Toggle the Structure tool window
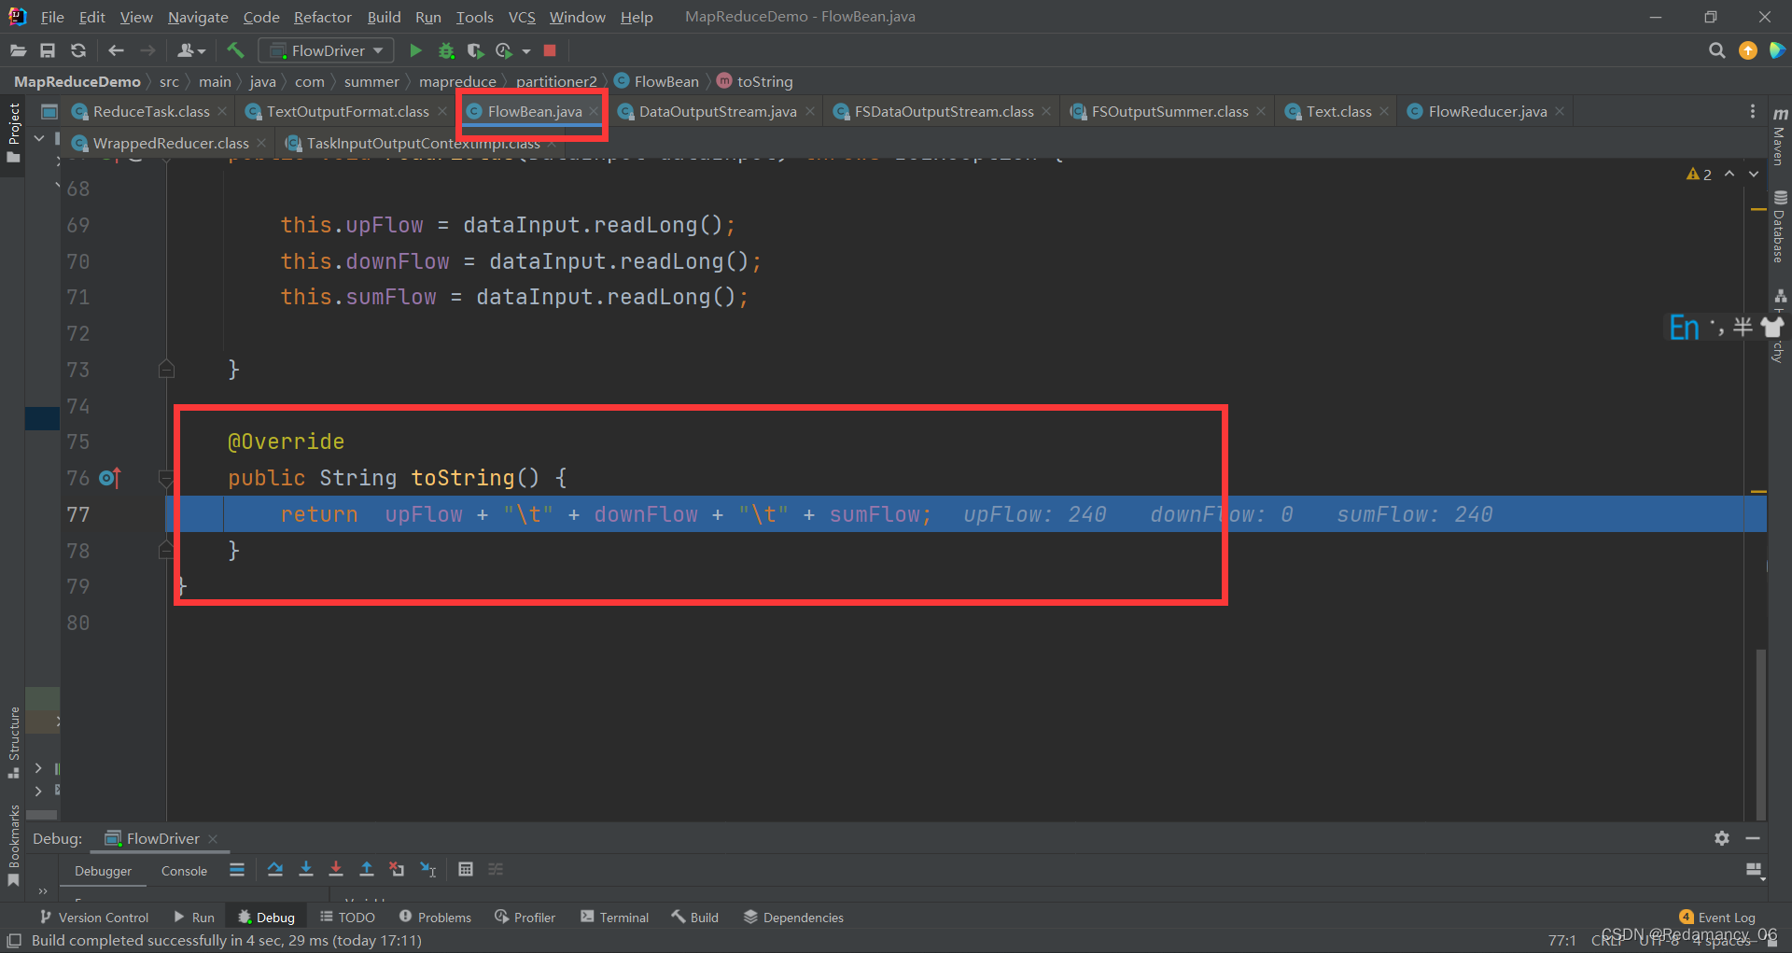The height and width of the screenshot is (953, 1792). [x=13, y=742]
